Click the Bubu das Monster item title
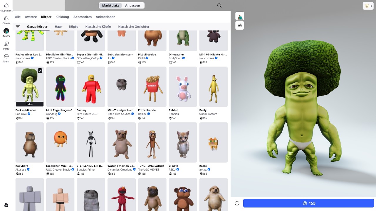The image size is (376, 211). pos(120,55)
